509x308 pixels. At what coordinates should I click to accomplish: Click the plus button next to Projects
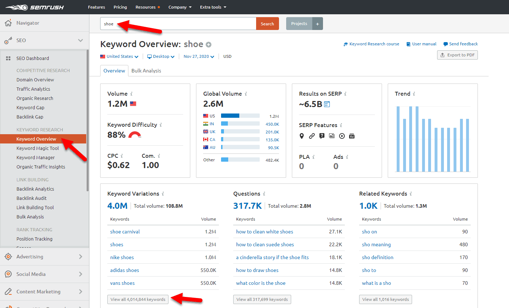pyautogui.click(x=318, y=24)
